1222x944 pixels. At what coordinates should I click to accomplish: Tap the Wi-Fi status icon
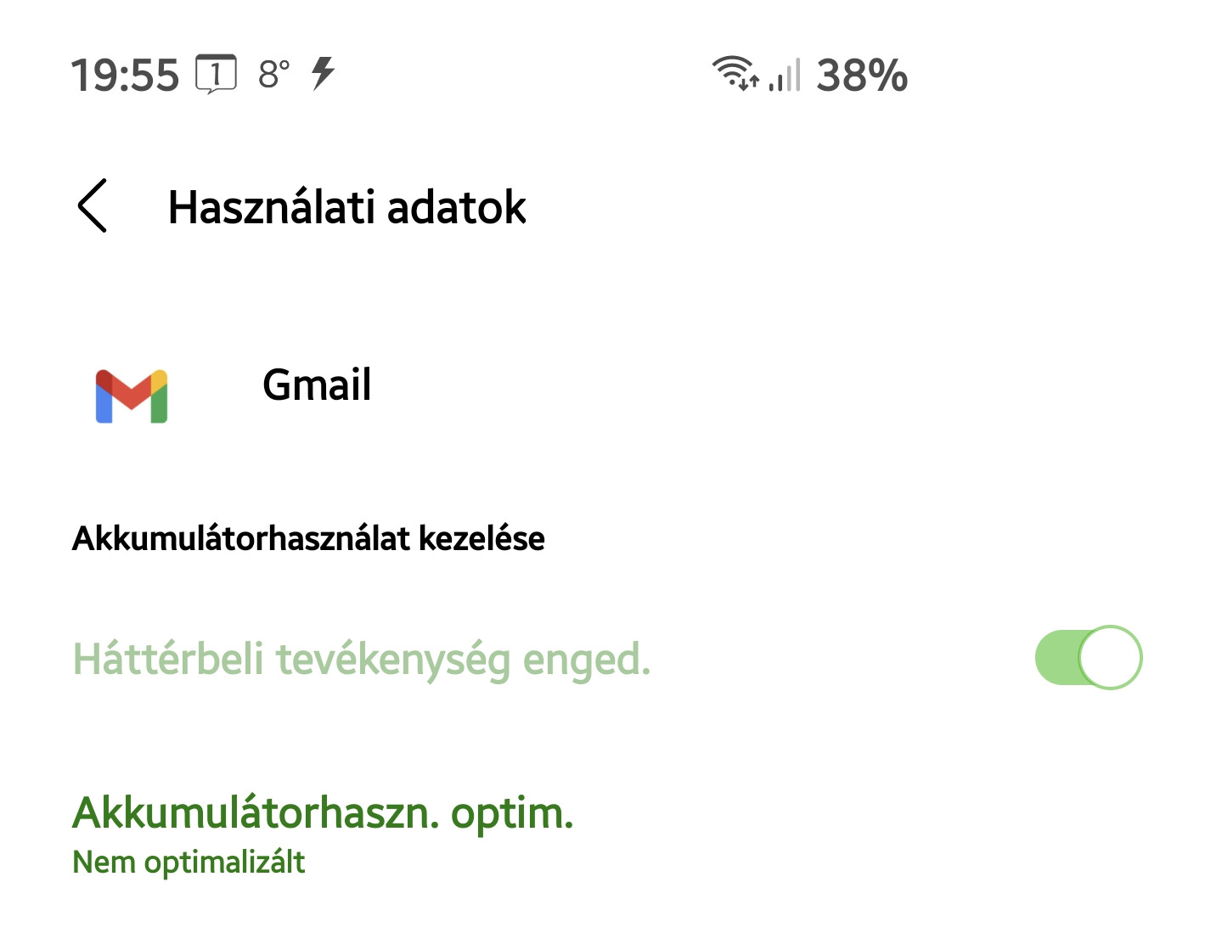pos(731,70)
